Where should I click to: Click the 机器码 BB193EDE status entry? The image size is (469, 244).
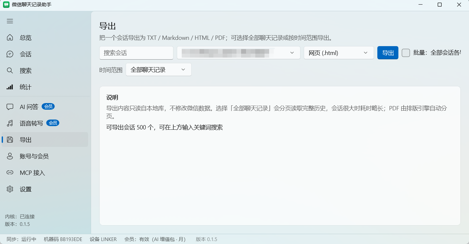(x=63, y=239)
